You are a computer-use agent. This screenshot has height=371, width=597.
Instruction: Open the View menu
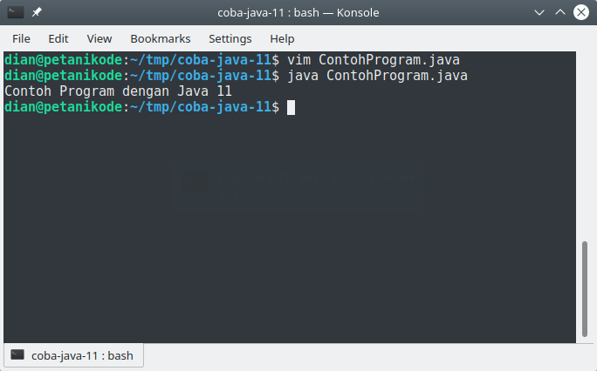(x=99, y=38)
